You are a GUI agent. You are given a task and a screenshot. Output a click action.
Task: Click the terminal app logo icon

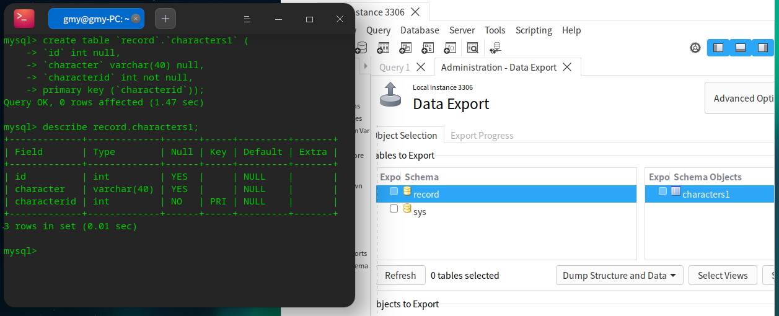24,19
